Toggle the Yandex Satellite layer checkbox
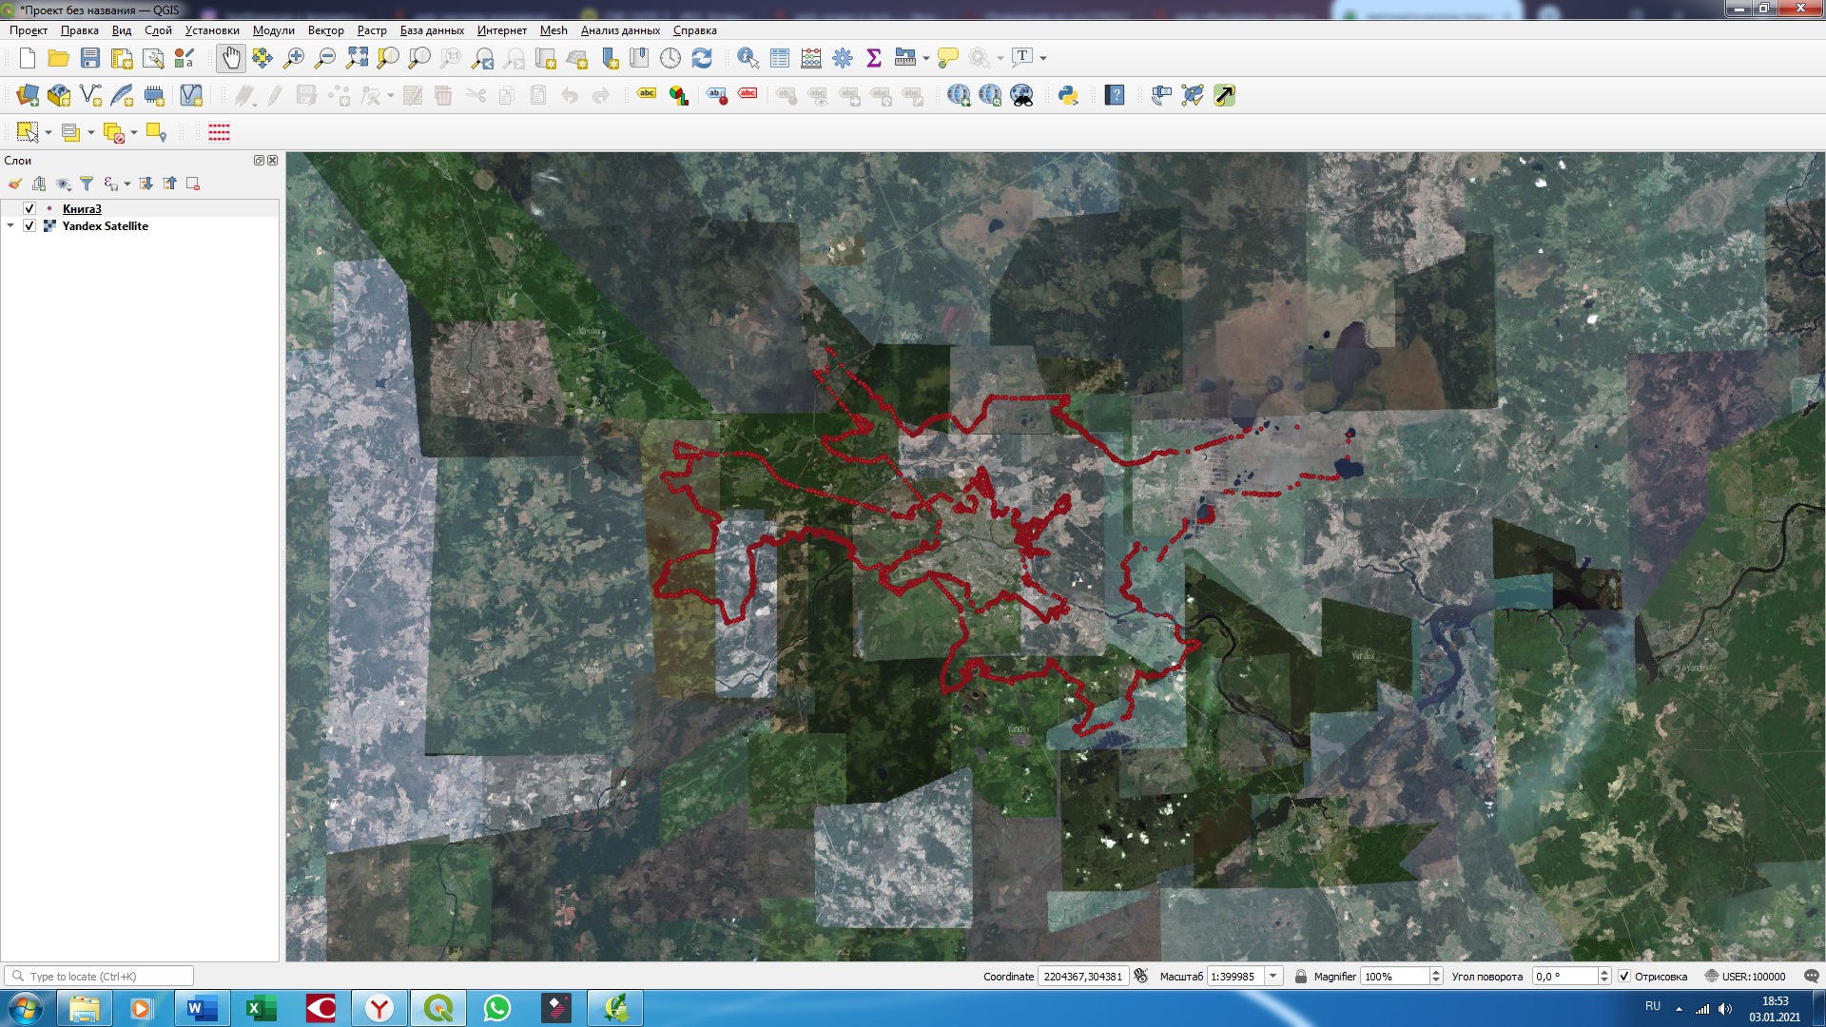 [x=29, y=226]
